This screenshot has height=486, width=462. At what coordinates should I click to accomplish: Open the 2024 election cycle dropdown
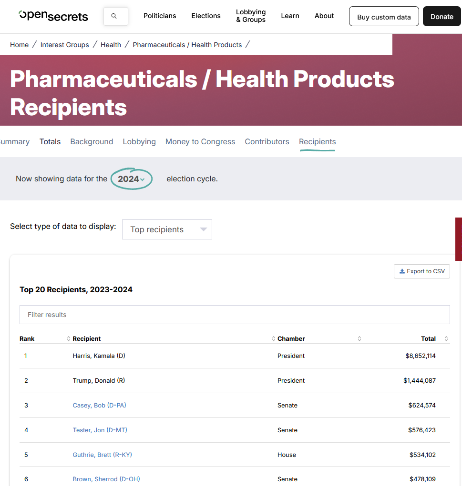click(x=131, y=179)
